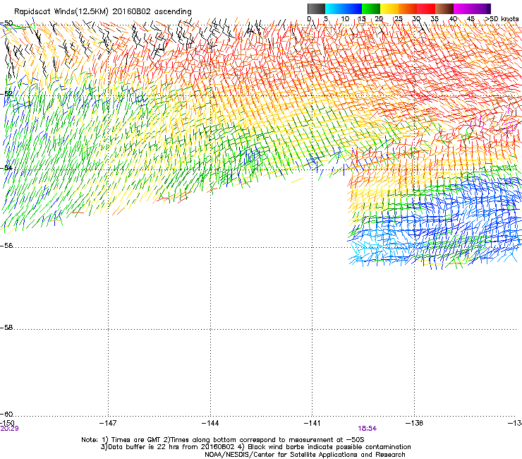Click the legend tick label '25'
Screen dimensions: 522x459
point(399,18)
